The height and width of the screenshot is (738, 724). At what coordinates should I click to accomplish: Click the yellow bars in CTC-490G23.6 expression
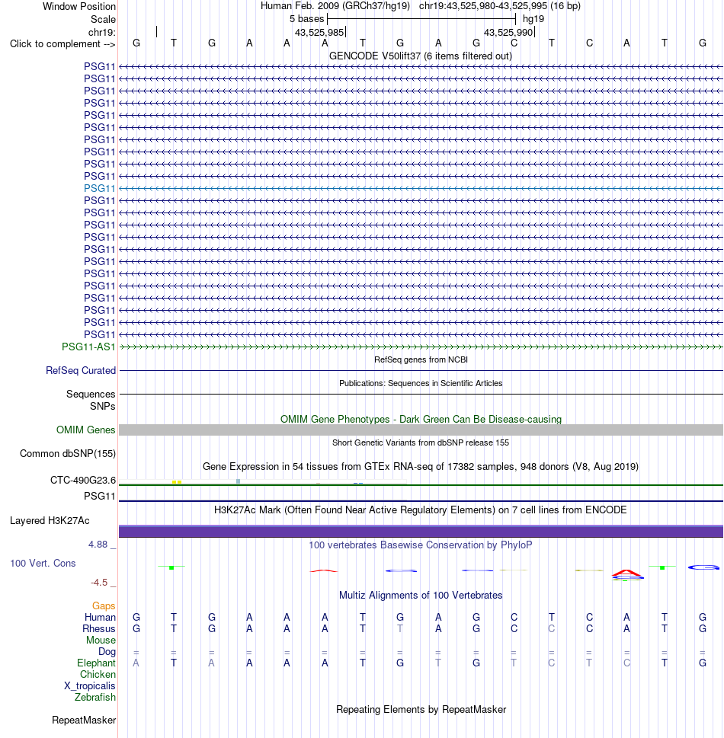click(177, 482)
